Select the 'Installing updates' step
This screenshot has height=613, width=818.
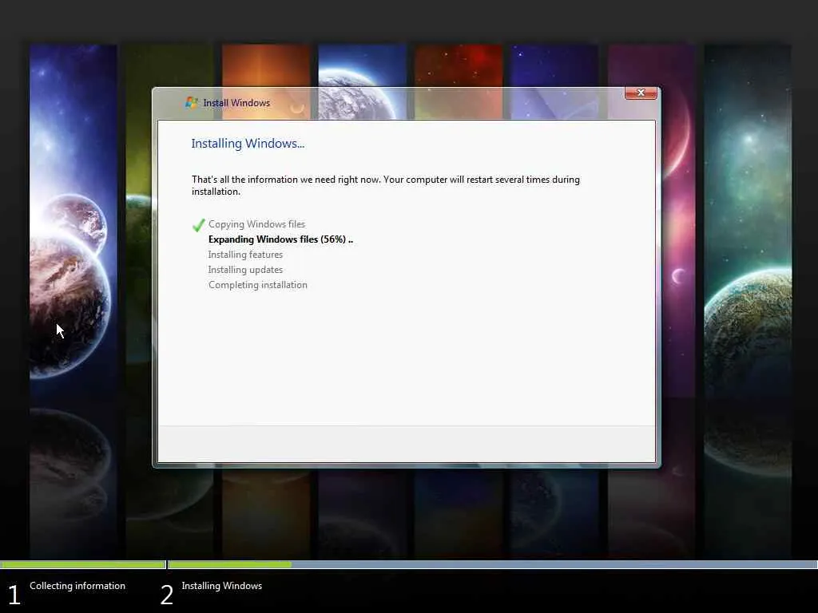coord(245,270)
